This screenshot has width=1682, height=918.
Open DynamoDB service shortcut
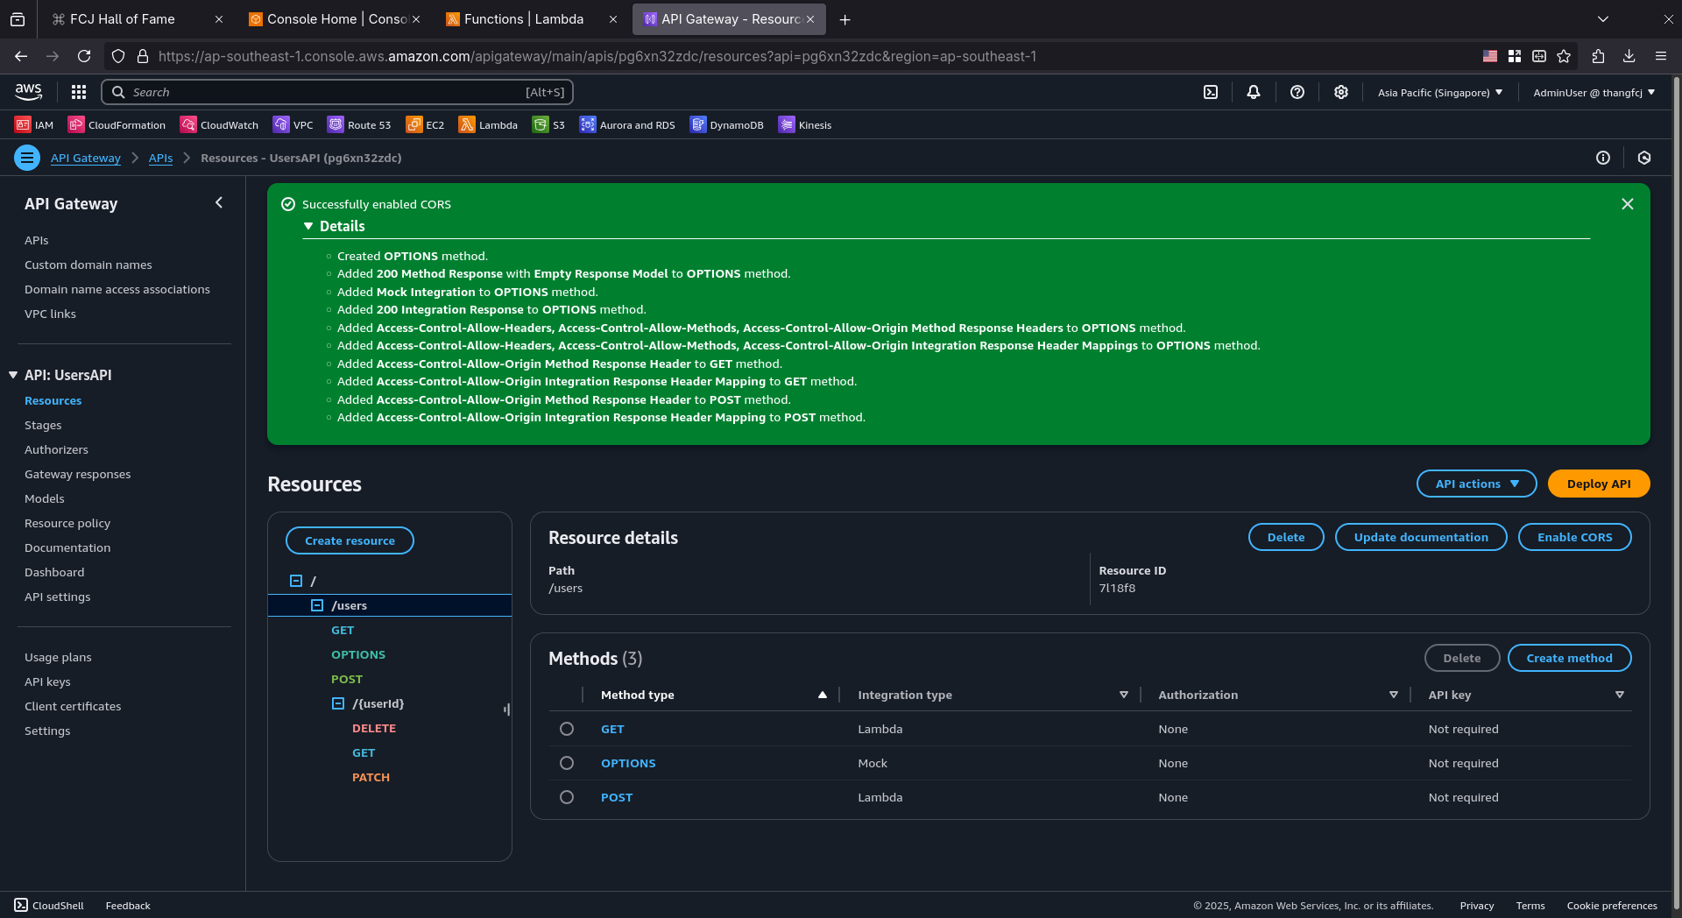726,125
